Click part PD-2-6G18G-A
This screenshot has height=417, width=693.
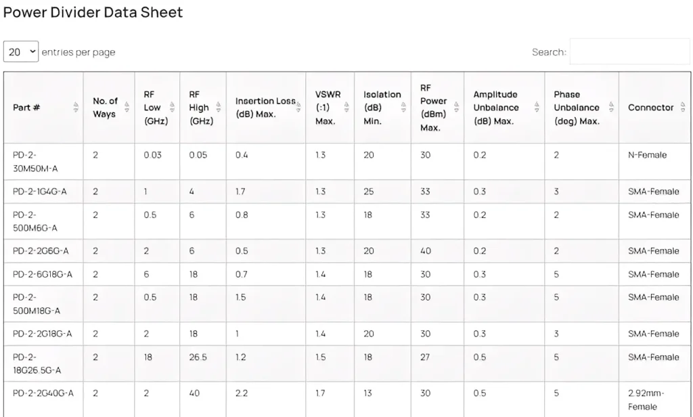point(43,274)
